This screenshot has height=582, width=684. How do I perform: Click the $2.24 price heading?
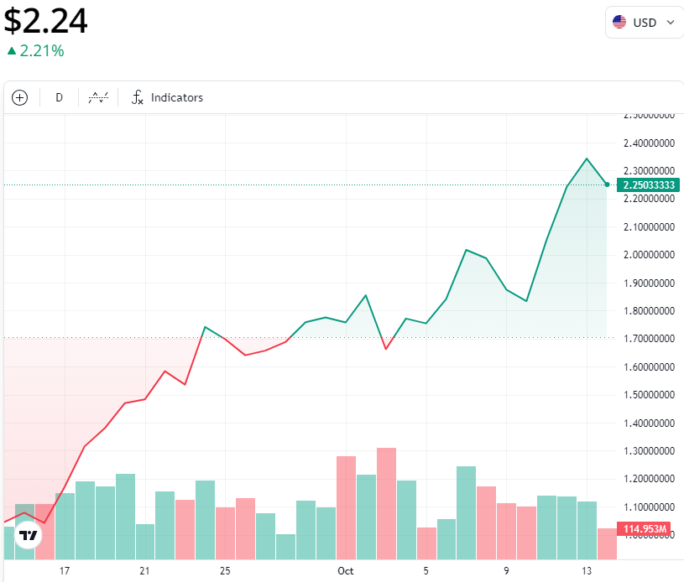click(x=46, y=21)
